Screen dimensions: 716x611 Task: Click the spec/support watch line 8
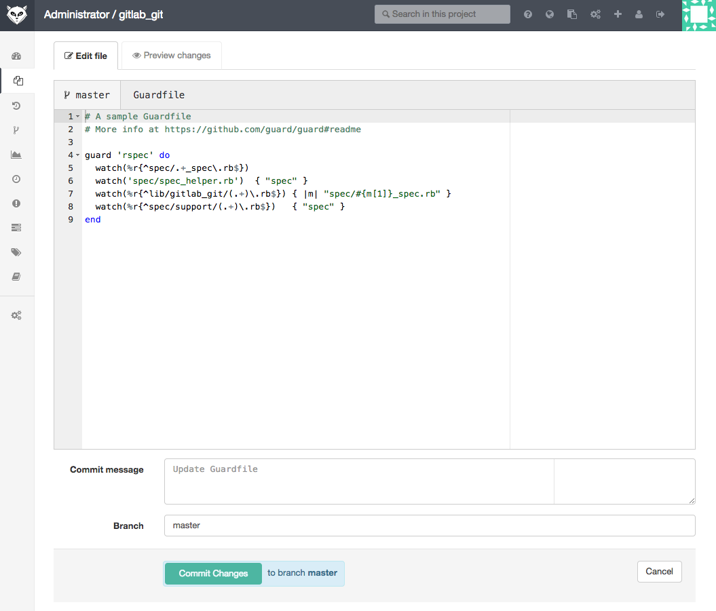[x=220, y=207]
